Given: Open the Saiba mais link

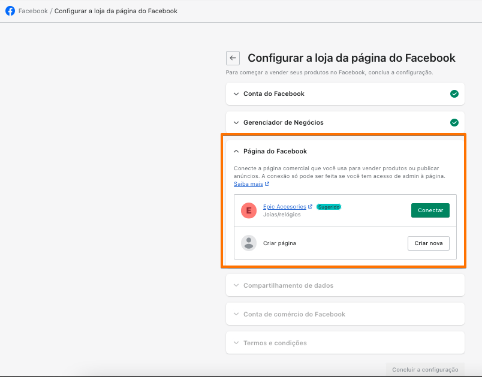Looking at the screenshot, I should (x=248, y=184).
